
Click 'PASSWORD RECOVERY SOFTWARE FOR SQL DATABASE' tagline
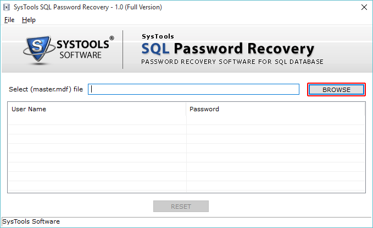pos(232,62)
